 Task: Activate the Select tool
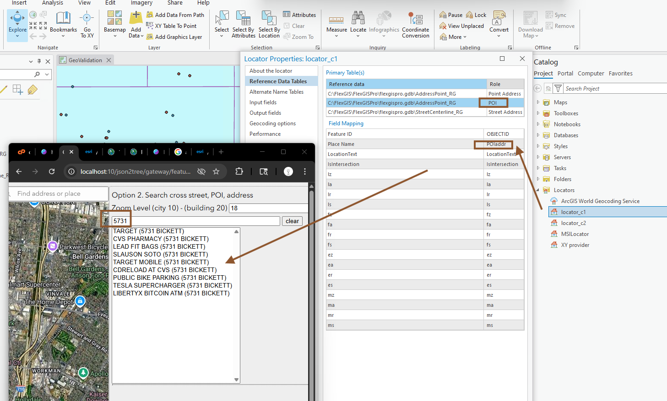(222, 24)
